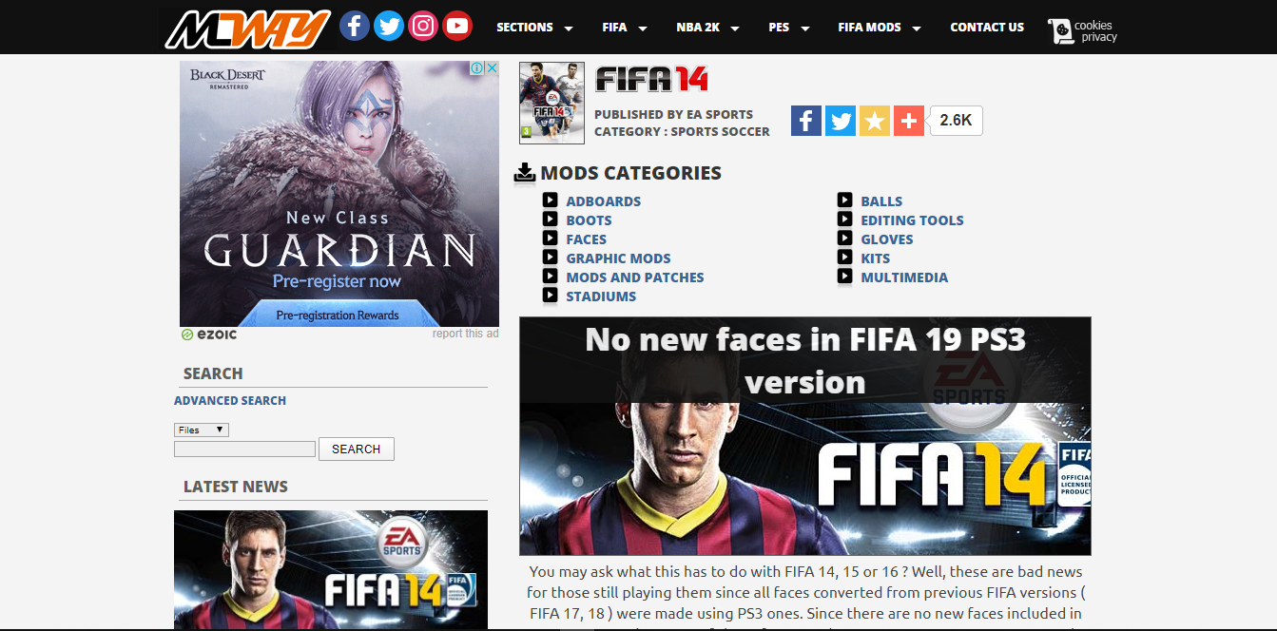Click the search text input field
Viewport: 1277px width, 631px height.
coord(244,449)
